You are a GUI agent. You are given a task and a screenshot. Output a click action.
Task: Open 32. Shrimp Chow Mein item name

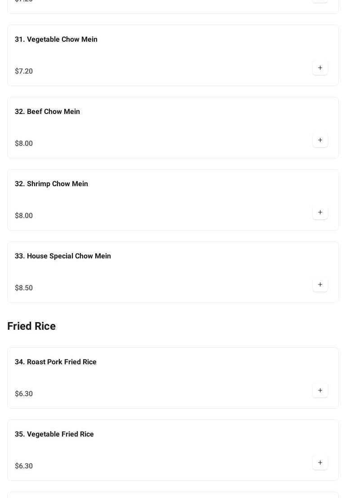(x=51, y=184)
